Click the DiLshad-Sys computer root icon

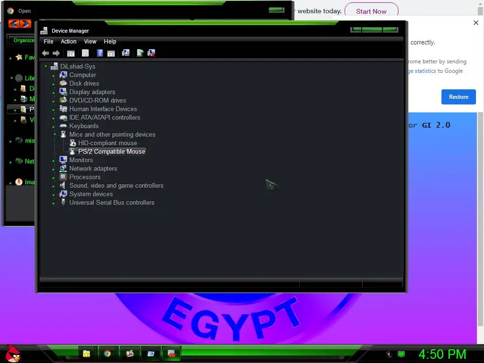[54, 66]
